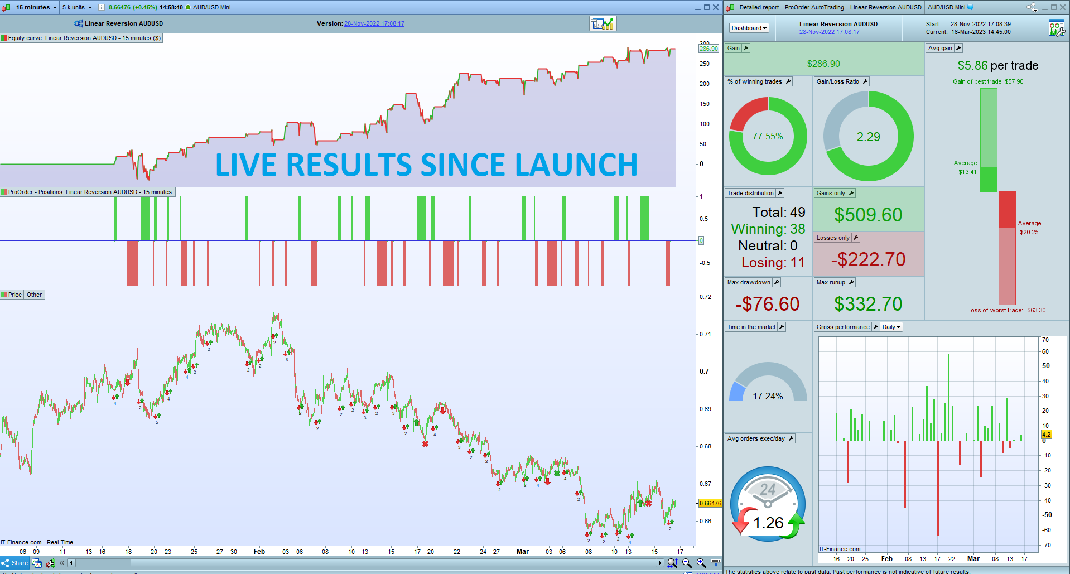Click the 0.66476 current price label
The width and height of the screenshot is (1070, 574).
710,503
